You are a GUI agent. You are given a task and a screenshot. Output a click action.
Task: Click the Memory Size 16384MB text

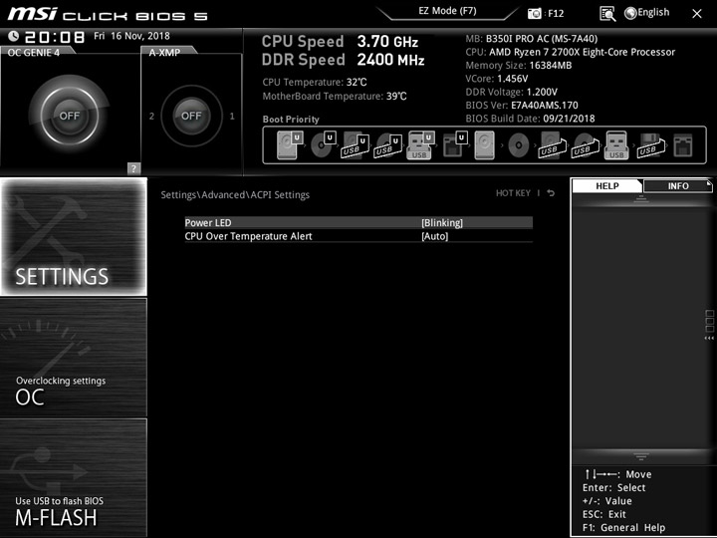(519, 66)
